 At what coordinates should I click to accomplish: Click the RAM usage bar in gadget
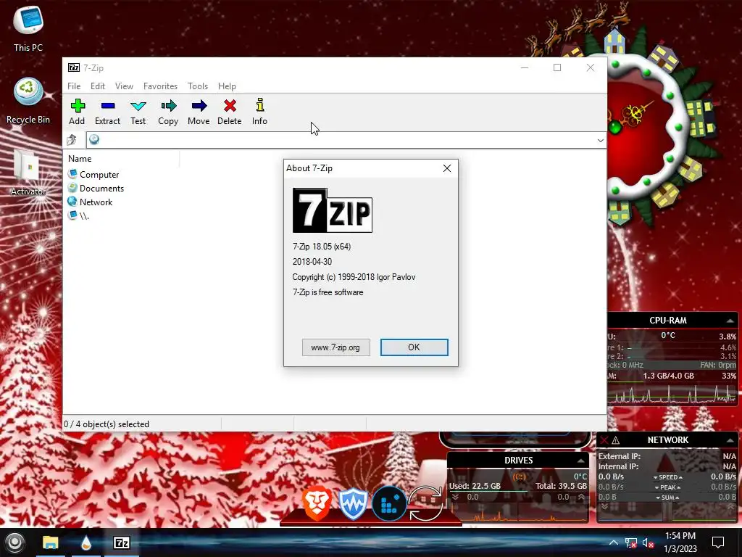pyautogui.click(x=672, y=382)
